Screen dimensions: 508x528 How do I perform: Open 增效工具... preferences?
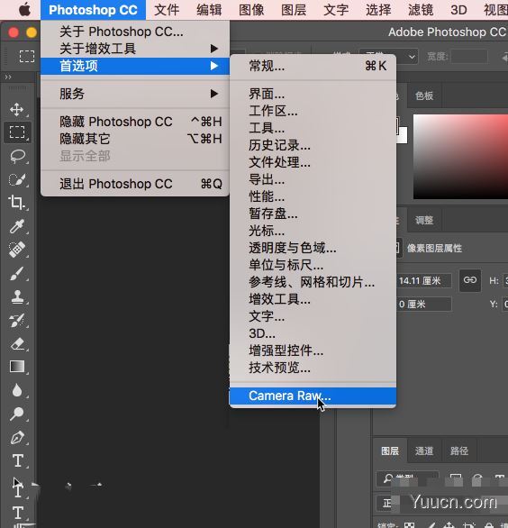point(313,299)
